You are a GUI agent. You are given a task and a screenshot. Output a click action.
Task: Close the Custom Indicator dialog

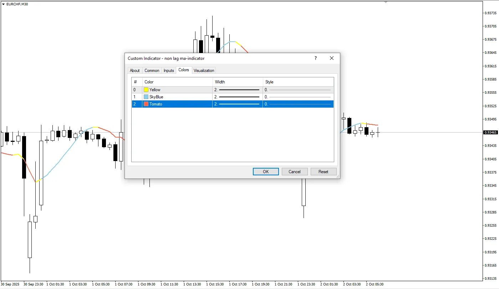pyautogui.click(x=332, y=58)
